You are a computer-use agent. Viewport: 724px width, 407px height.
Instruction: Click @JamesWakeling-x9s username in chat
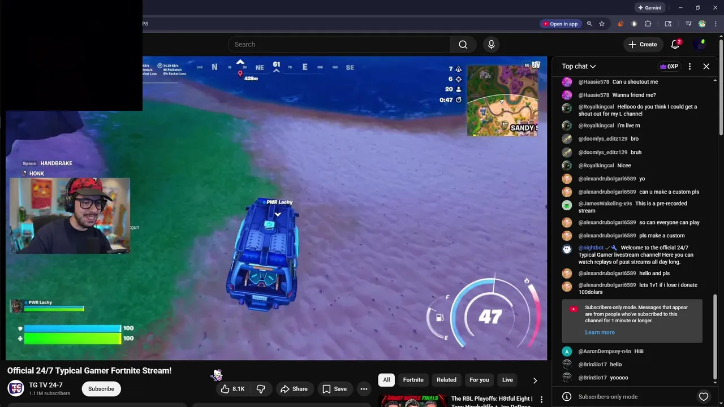click(x=605, y=203)
